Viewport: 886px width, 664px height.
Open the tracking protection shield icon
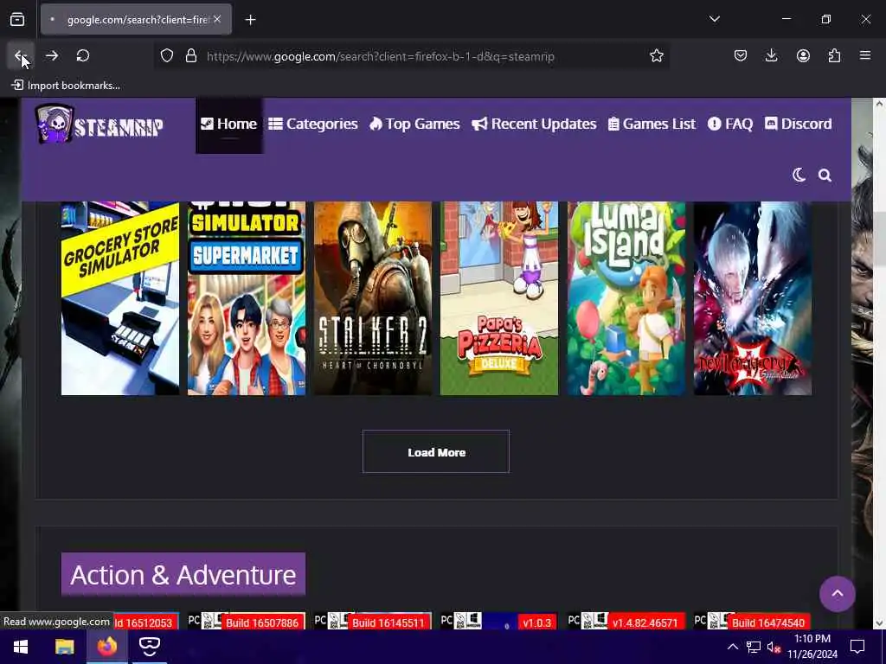tap(167, 56)
